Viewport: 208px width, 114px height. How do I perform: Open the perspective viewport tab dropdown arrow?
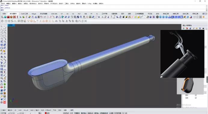coord(14,25)
